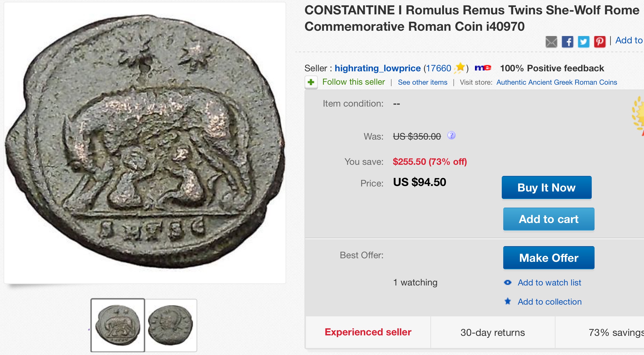Open the question mark help icon beside original price
The height and width of the screenshot is (355, 644).
(x=451, y=136)
